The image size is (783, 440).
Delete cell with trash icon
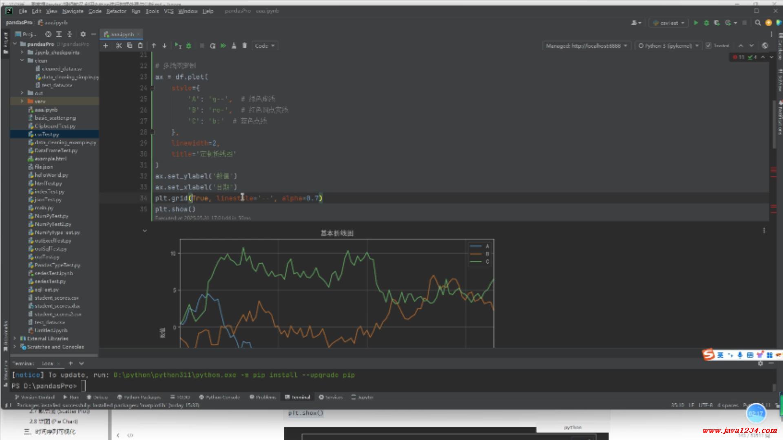[x=245, y=46]
